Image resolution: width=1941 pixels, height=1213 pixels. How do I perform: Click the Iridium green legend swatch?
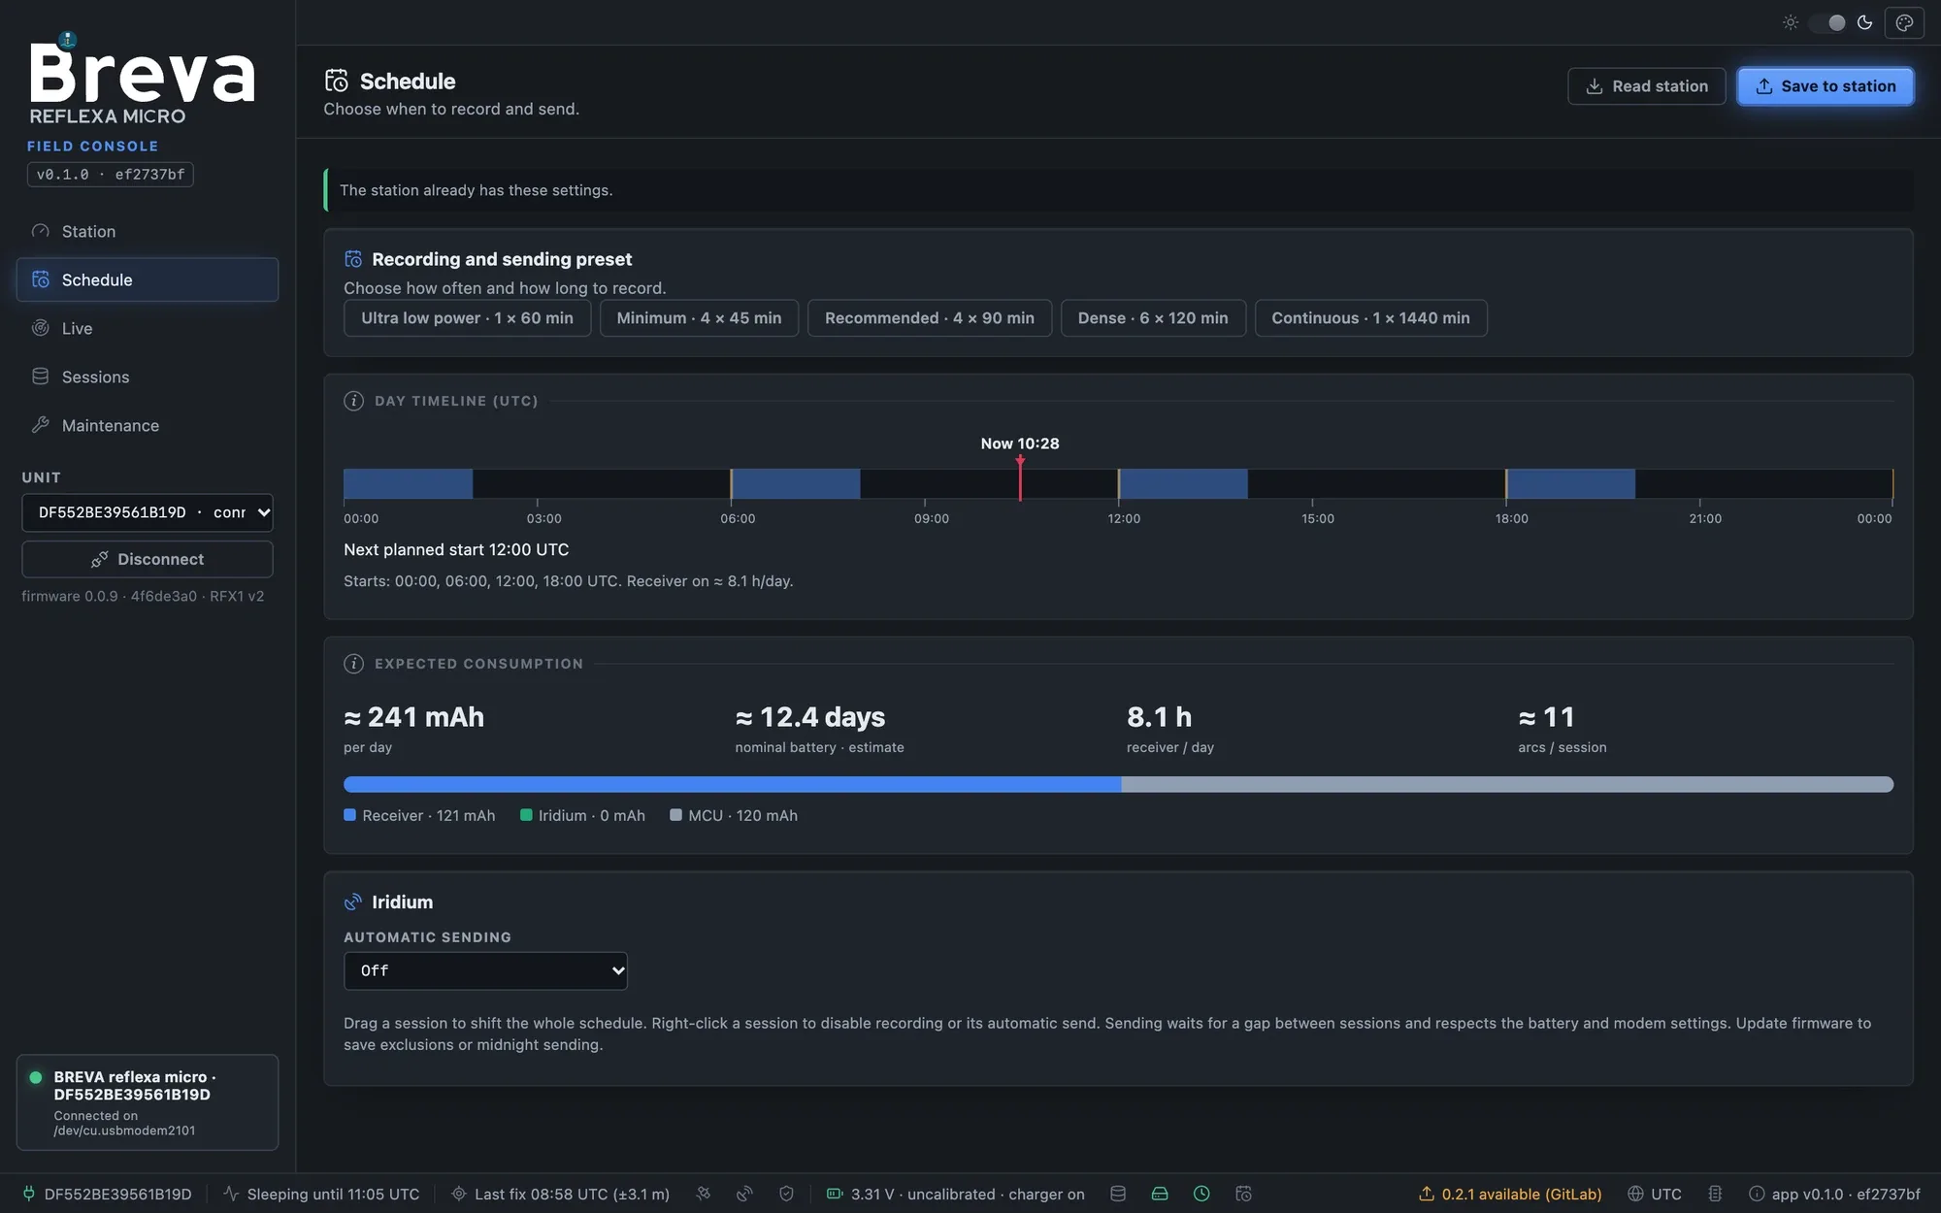pos(526,815)
